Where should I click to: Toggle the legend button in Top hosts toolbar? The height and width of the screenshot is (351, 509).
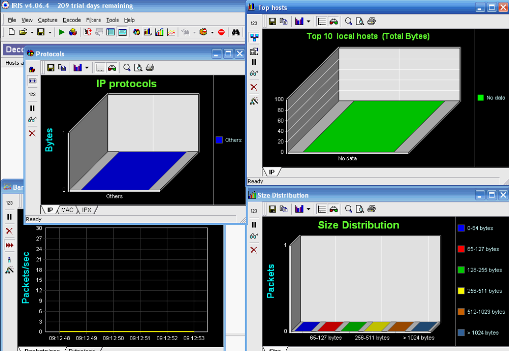tap(322, 22)
